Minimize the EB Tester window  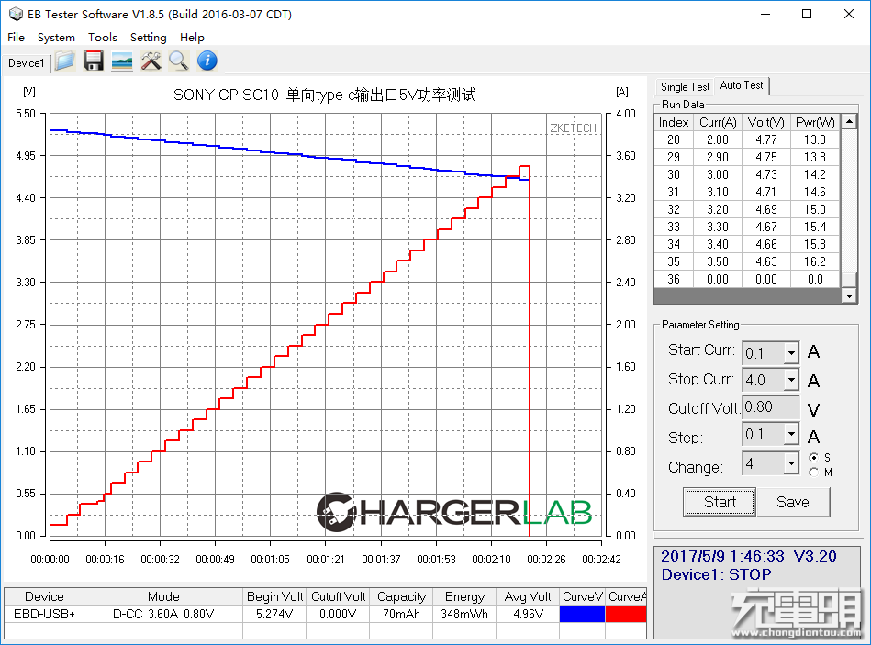coord(765,14)
